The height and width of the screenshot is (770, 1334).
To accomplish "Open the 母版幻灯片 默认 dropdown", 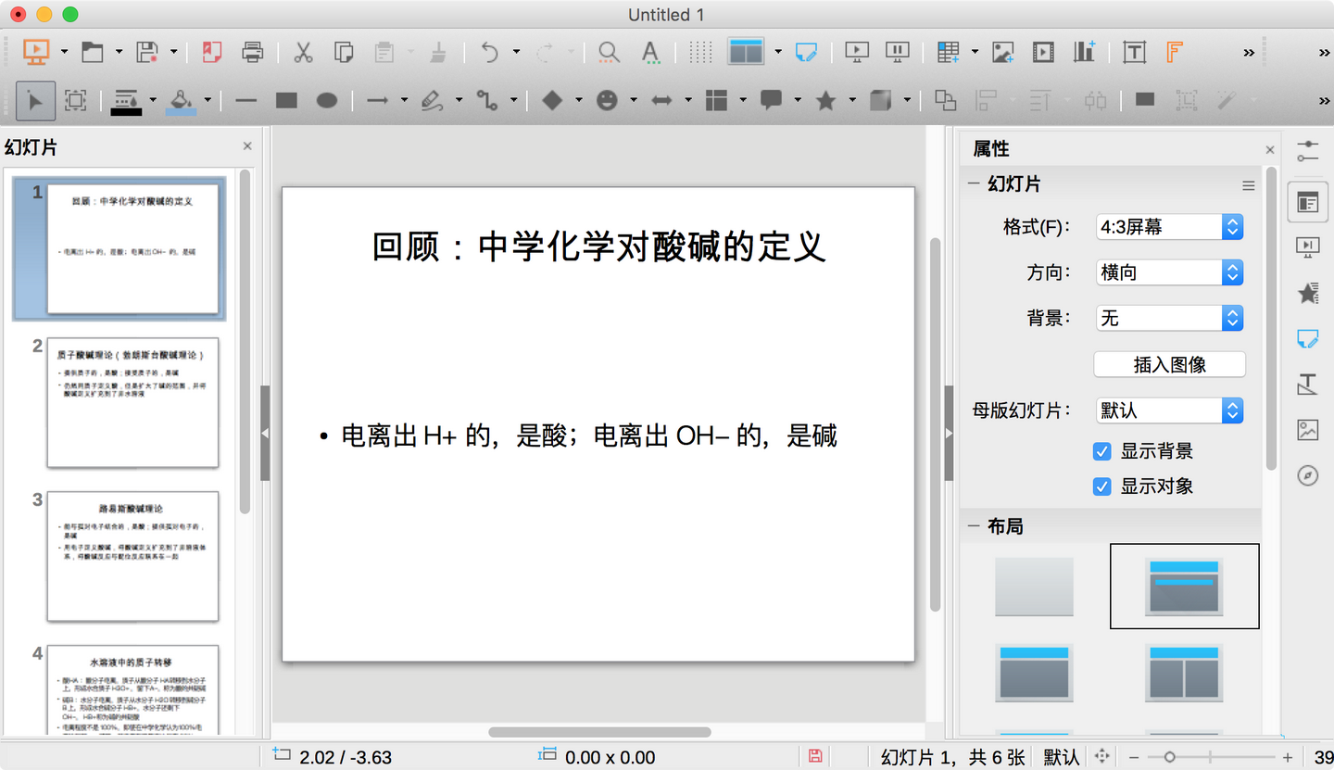I will [1169, 410].
